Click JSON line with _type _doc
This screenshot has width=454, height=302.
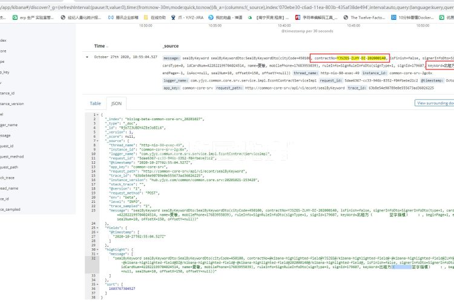click(120, 123)
